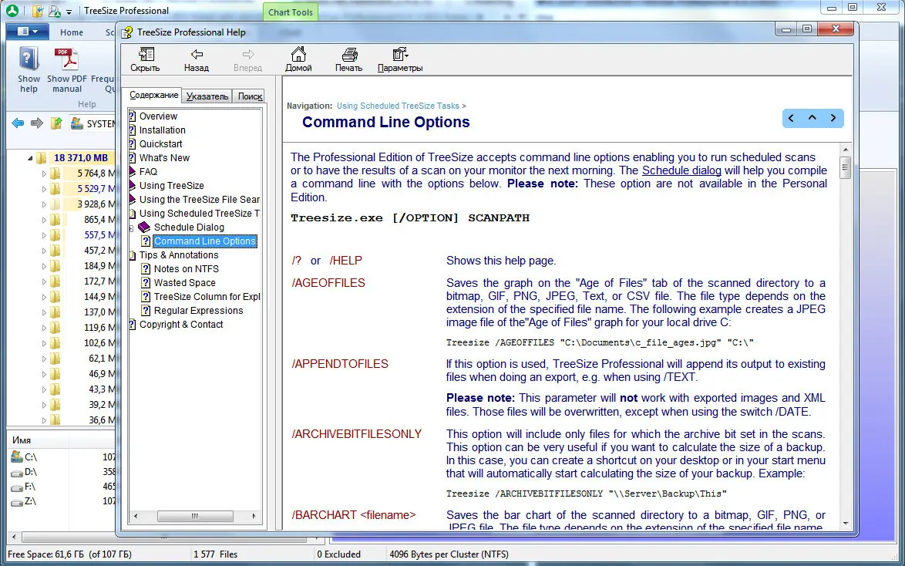Click Overview topic page icon

[132, 116]
